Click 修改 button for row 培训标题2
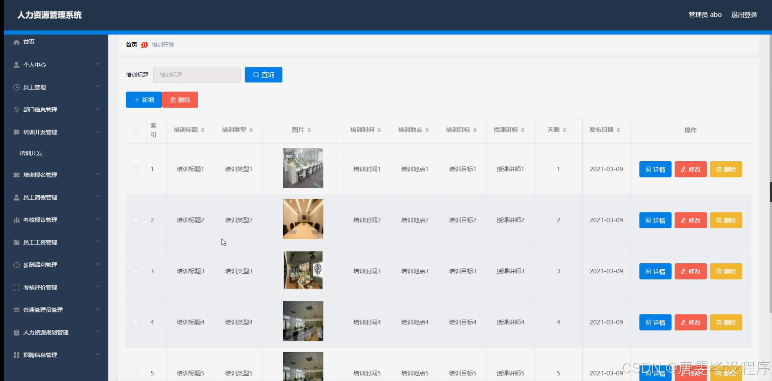Screen dimensions: 772x381 [x=690, y=220]
